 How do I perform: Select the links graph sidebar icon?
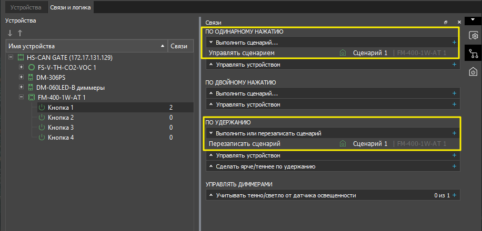coord(474,53)
